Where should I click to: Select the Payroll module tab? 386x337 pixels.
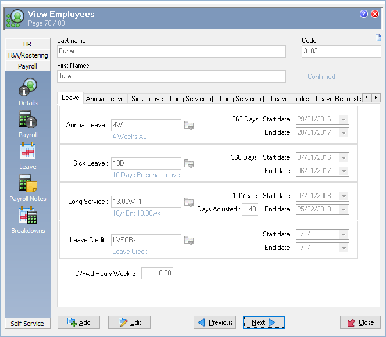pos(27,66)
